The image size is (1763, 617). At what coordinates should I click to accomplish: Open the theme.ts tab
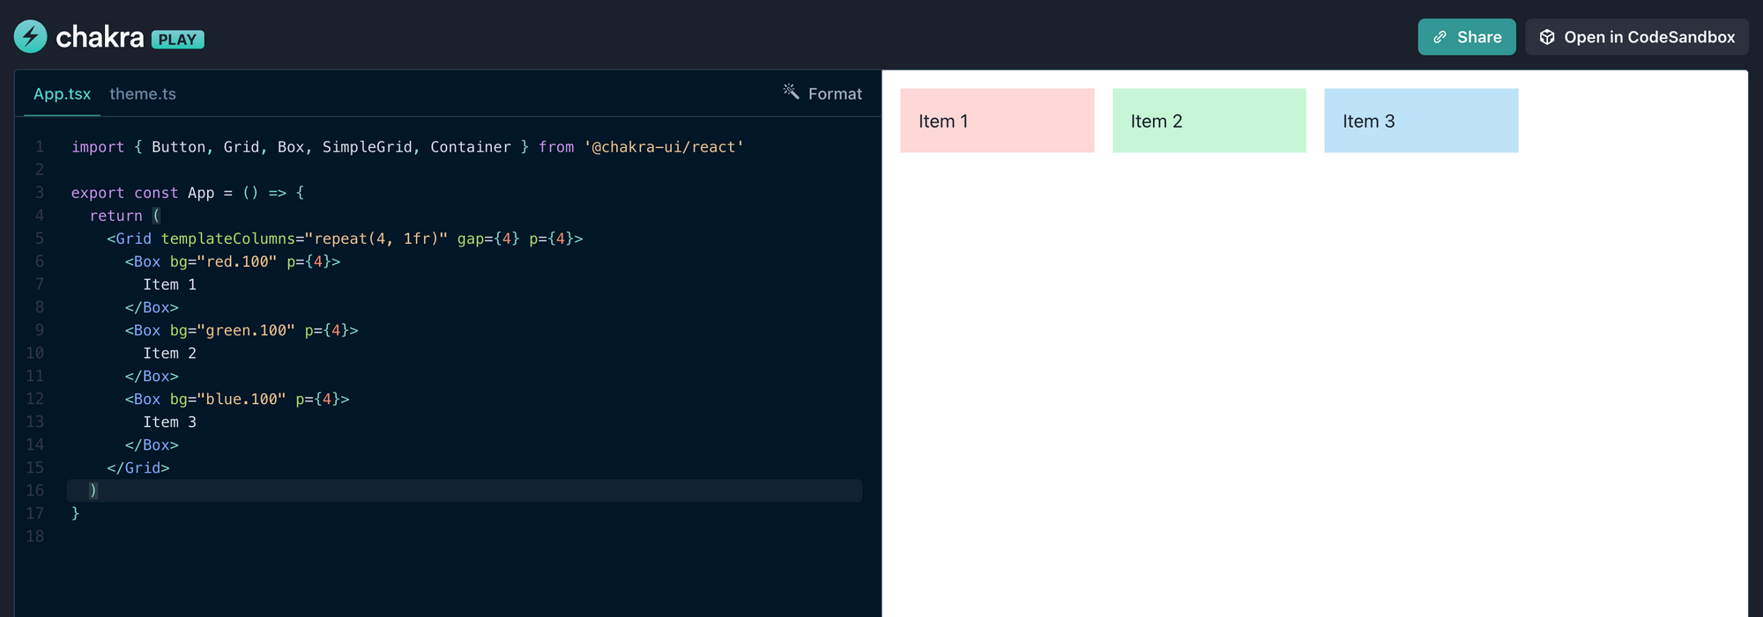coord(143,94)
